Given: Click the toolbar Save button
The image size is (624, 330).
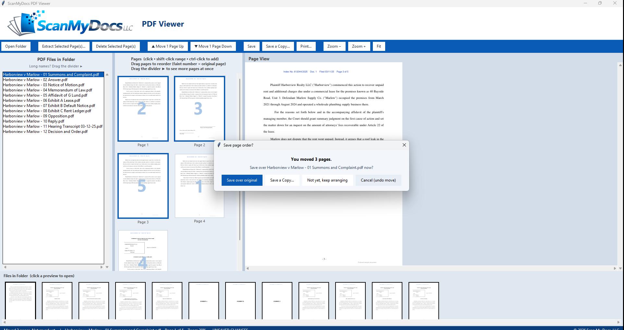Looking at the screenshot, I should [251, 46].
